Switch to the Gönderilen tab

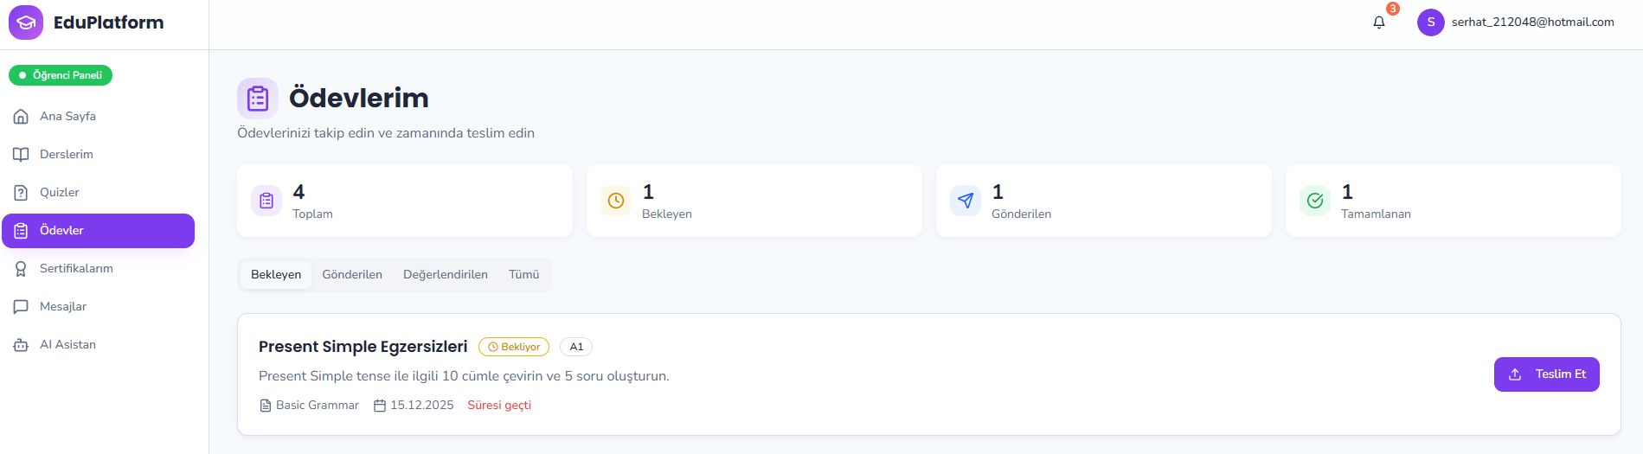pyautogui.click(x=352, y=274)
